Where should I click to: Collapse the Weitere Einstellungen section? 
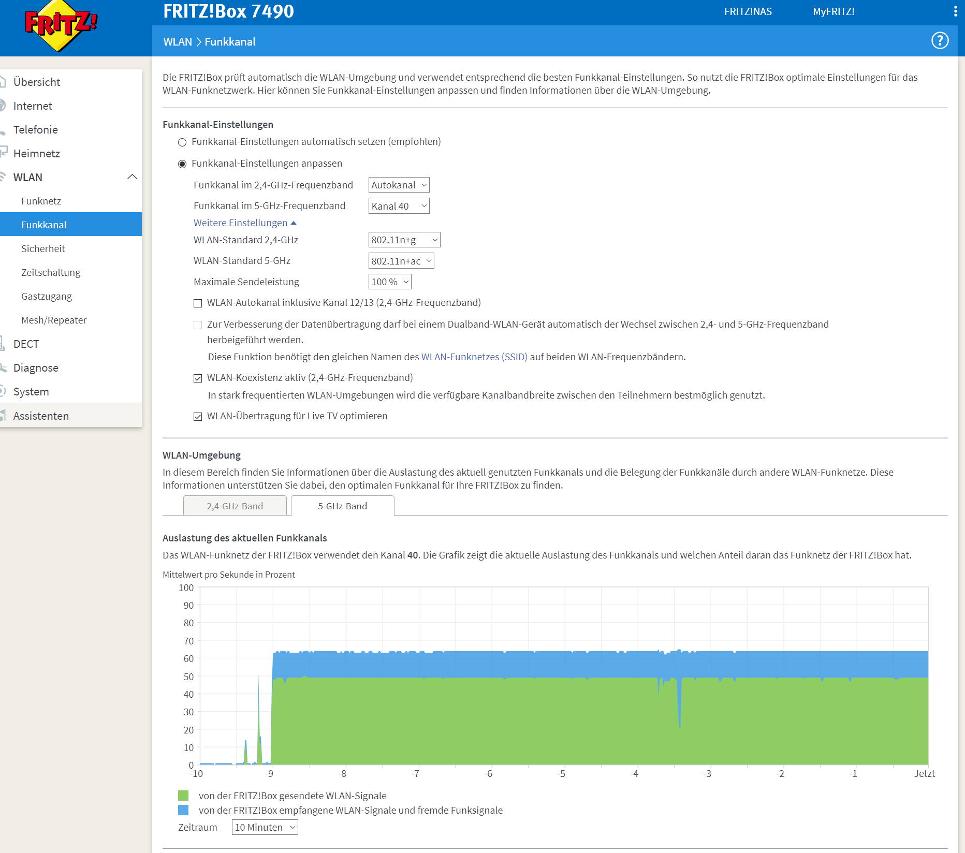[x=245, y=223]
